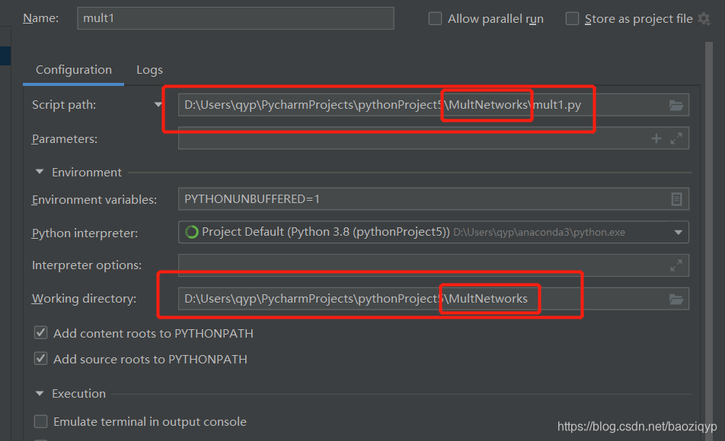Screen dimensions: 725x441
Task: Click the Python interpreter label
Action: [x=85, y=233]
